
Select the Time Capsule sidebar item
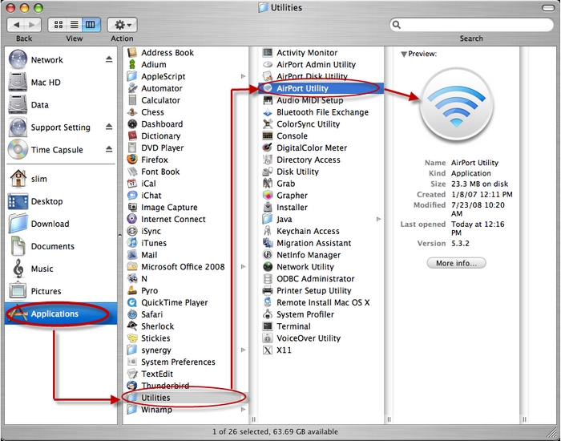61,149
